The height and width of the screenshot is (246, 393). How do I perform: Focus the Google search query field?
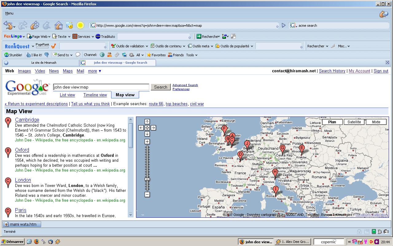click(101, 87)
